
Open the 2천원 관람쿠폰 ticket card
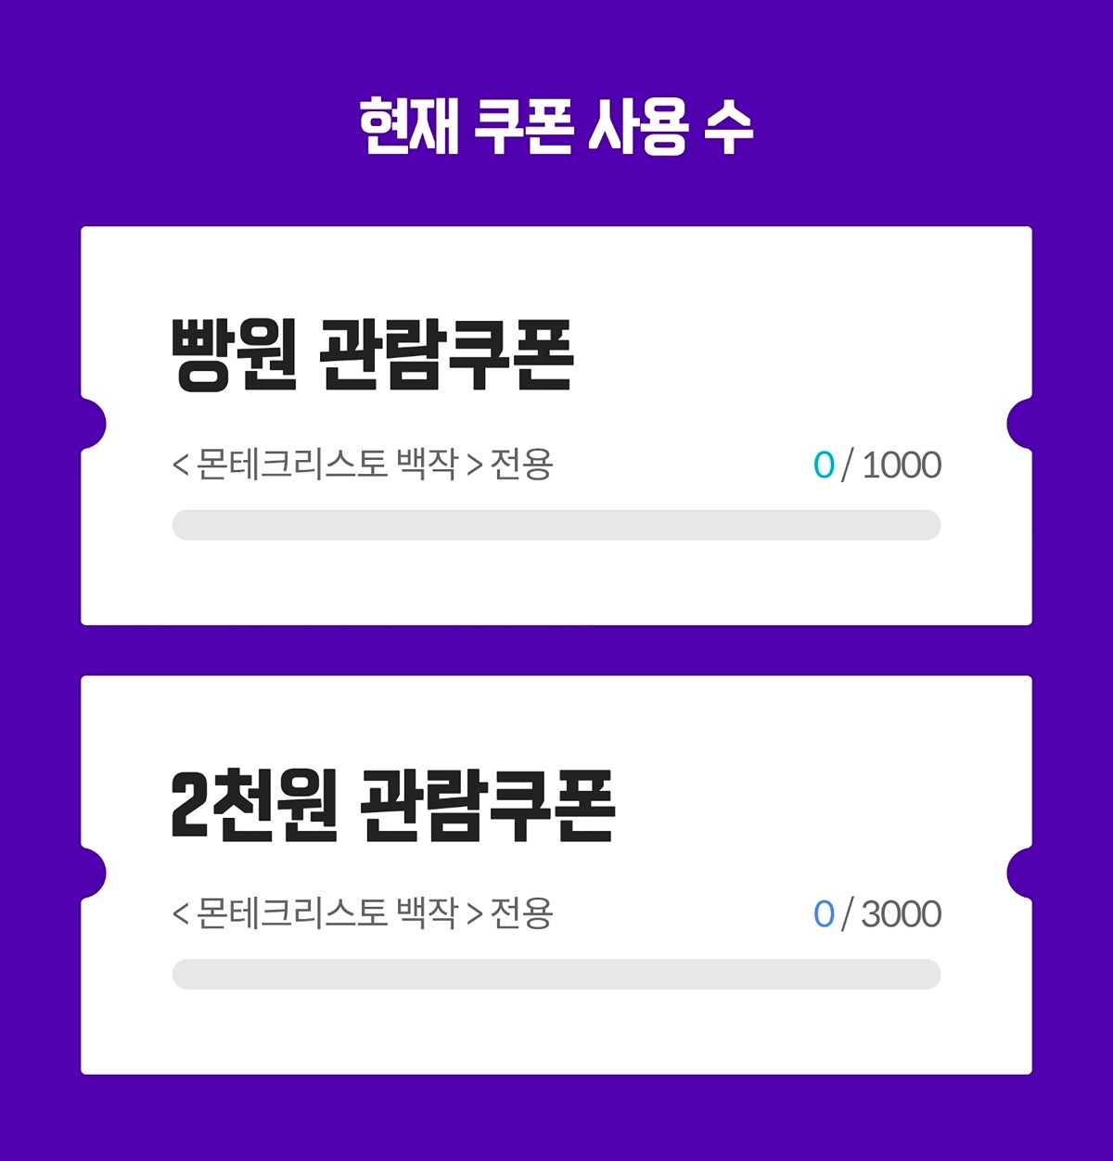556,875
